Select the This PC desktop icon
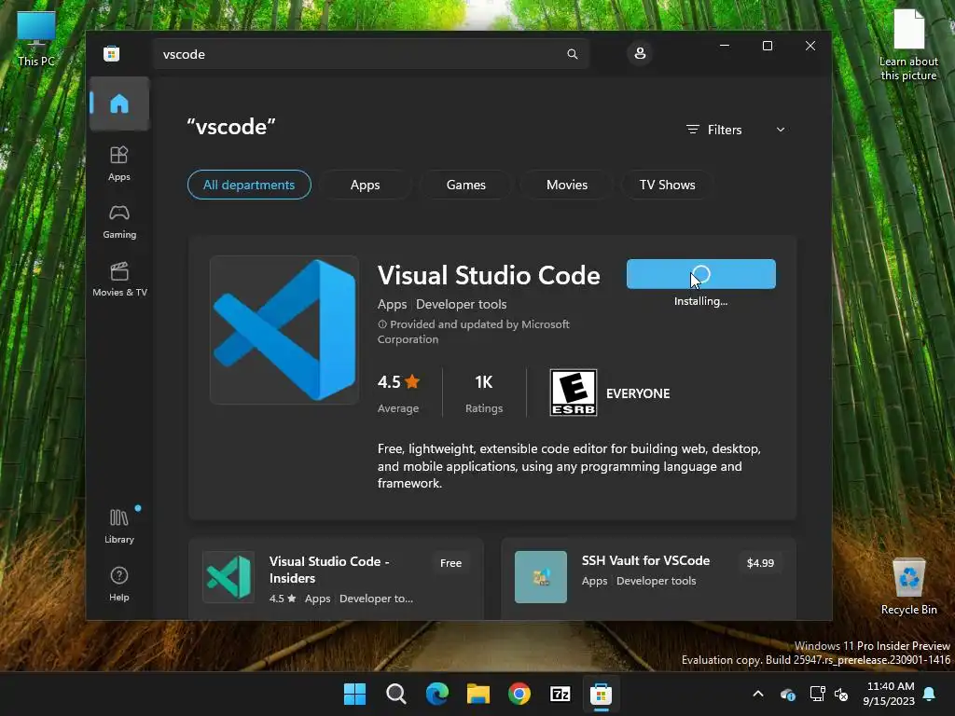The height and width of the screenshot is (716, 955). tap(36, 37)
